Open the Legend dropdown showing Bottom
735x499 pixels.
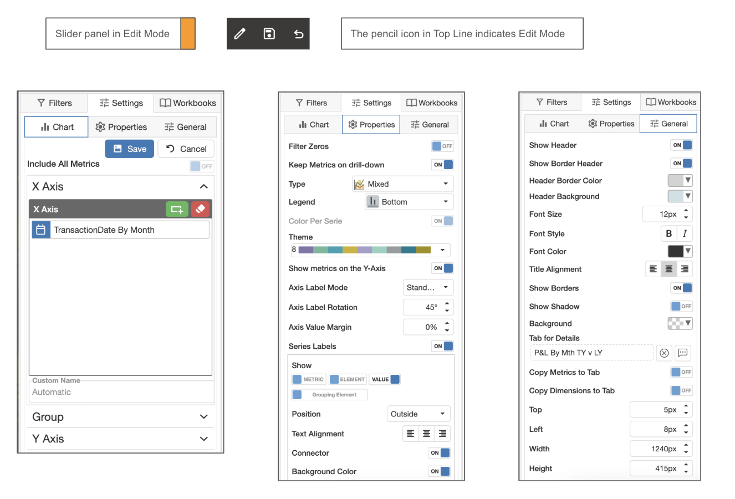tap(409, 202)
